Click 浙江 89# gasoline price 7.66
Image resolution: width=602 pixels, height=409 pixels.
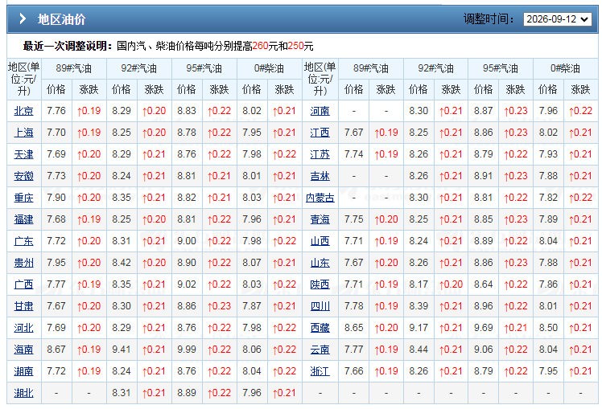[354, 371]
